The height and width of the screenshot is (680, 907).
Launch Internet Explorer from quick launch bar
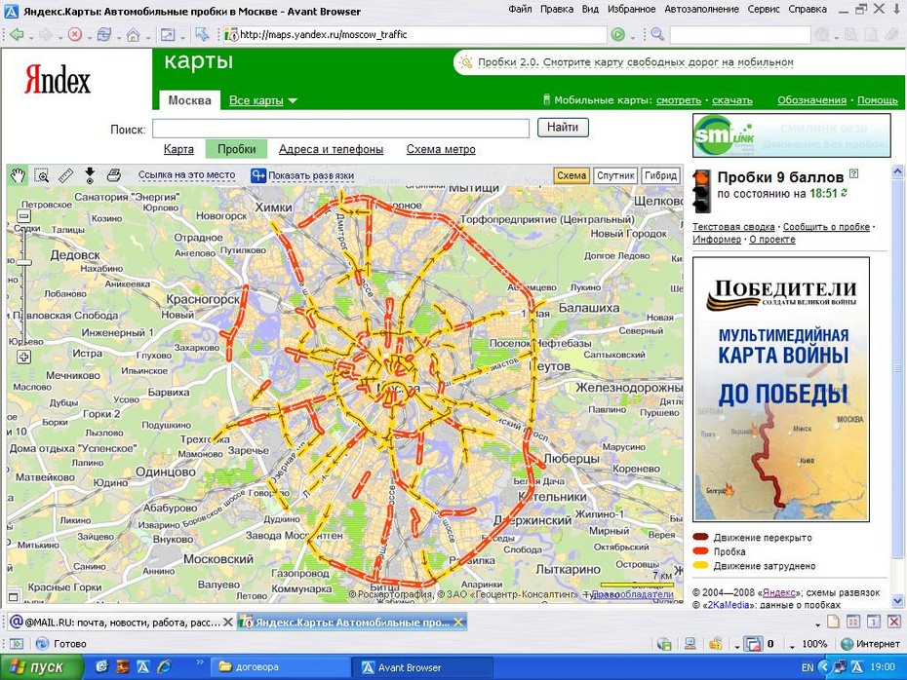pos(164,666)
